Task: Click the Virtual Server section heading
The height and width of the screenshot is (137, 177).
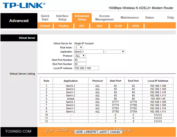Action: [27, 38]
